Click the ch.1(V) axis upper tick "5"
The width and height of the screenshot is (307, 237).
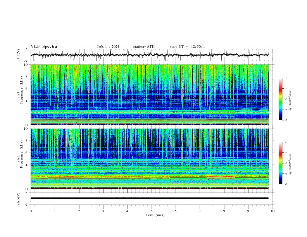point(26,49)
